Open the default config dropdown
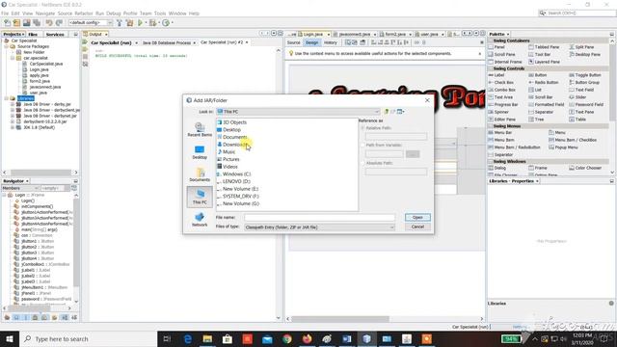The width and height of the screenshot is (617, 347). pyautogui.click(x=91, y=23)
